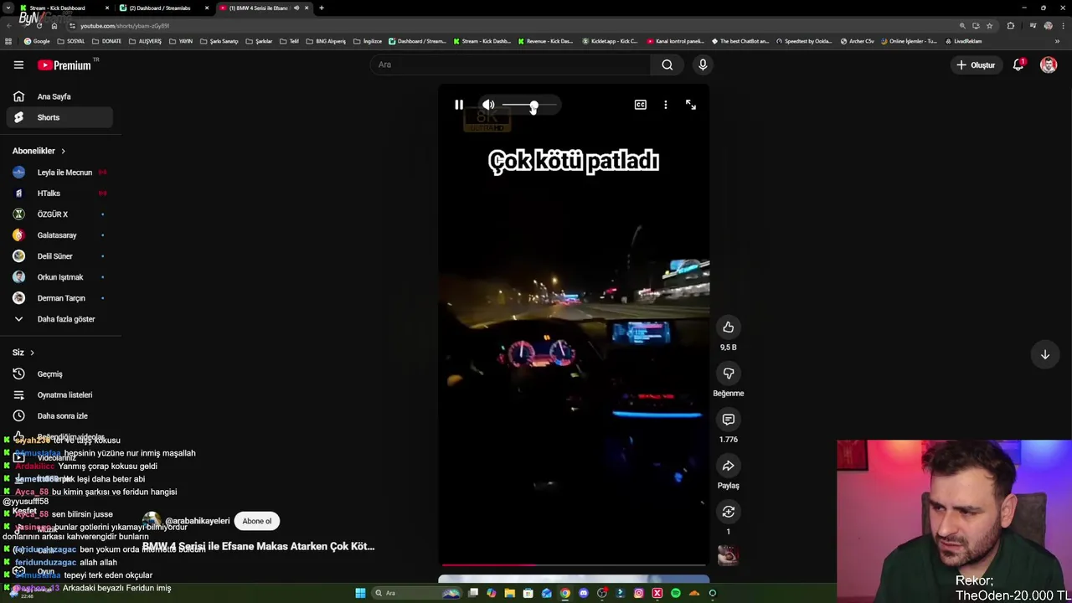Open the Delil Süner channel
Screen dimensions: 1072x603
click(x=59, y=256)
